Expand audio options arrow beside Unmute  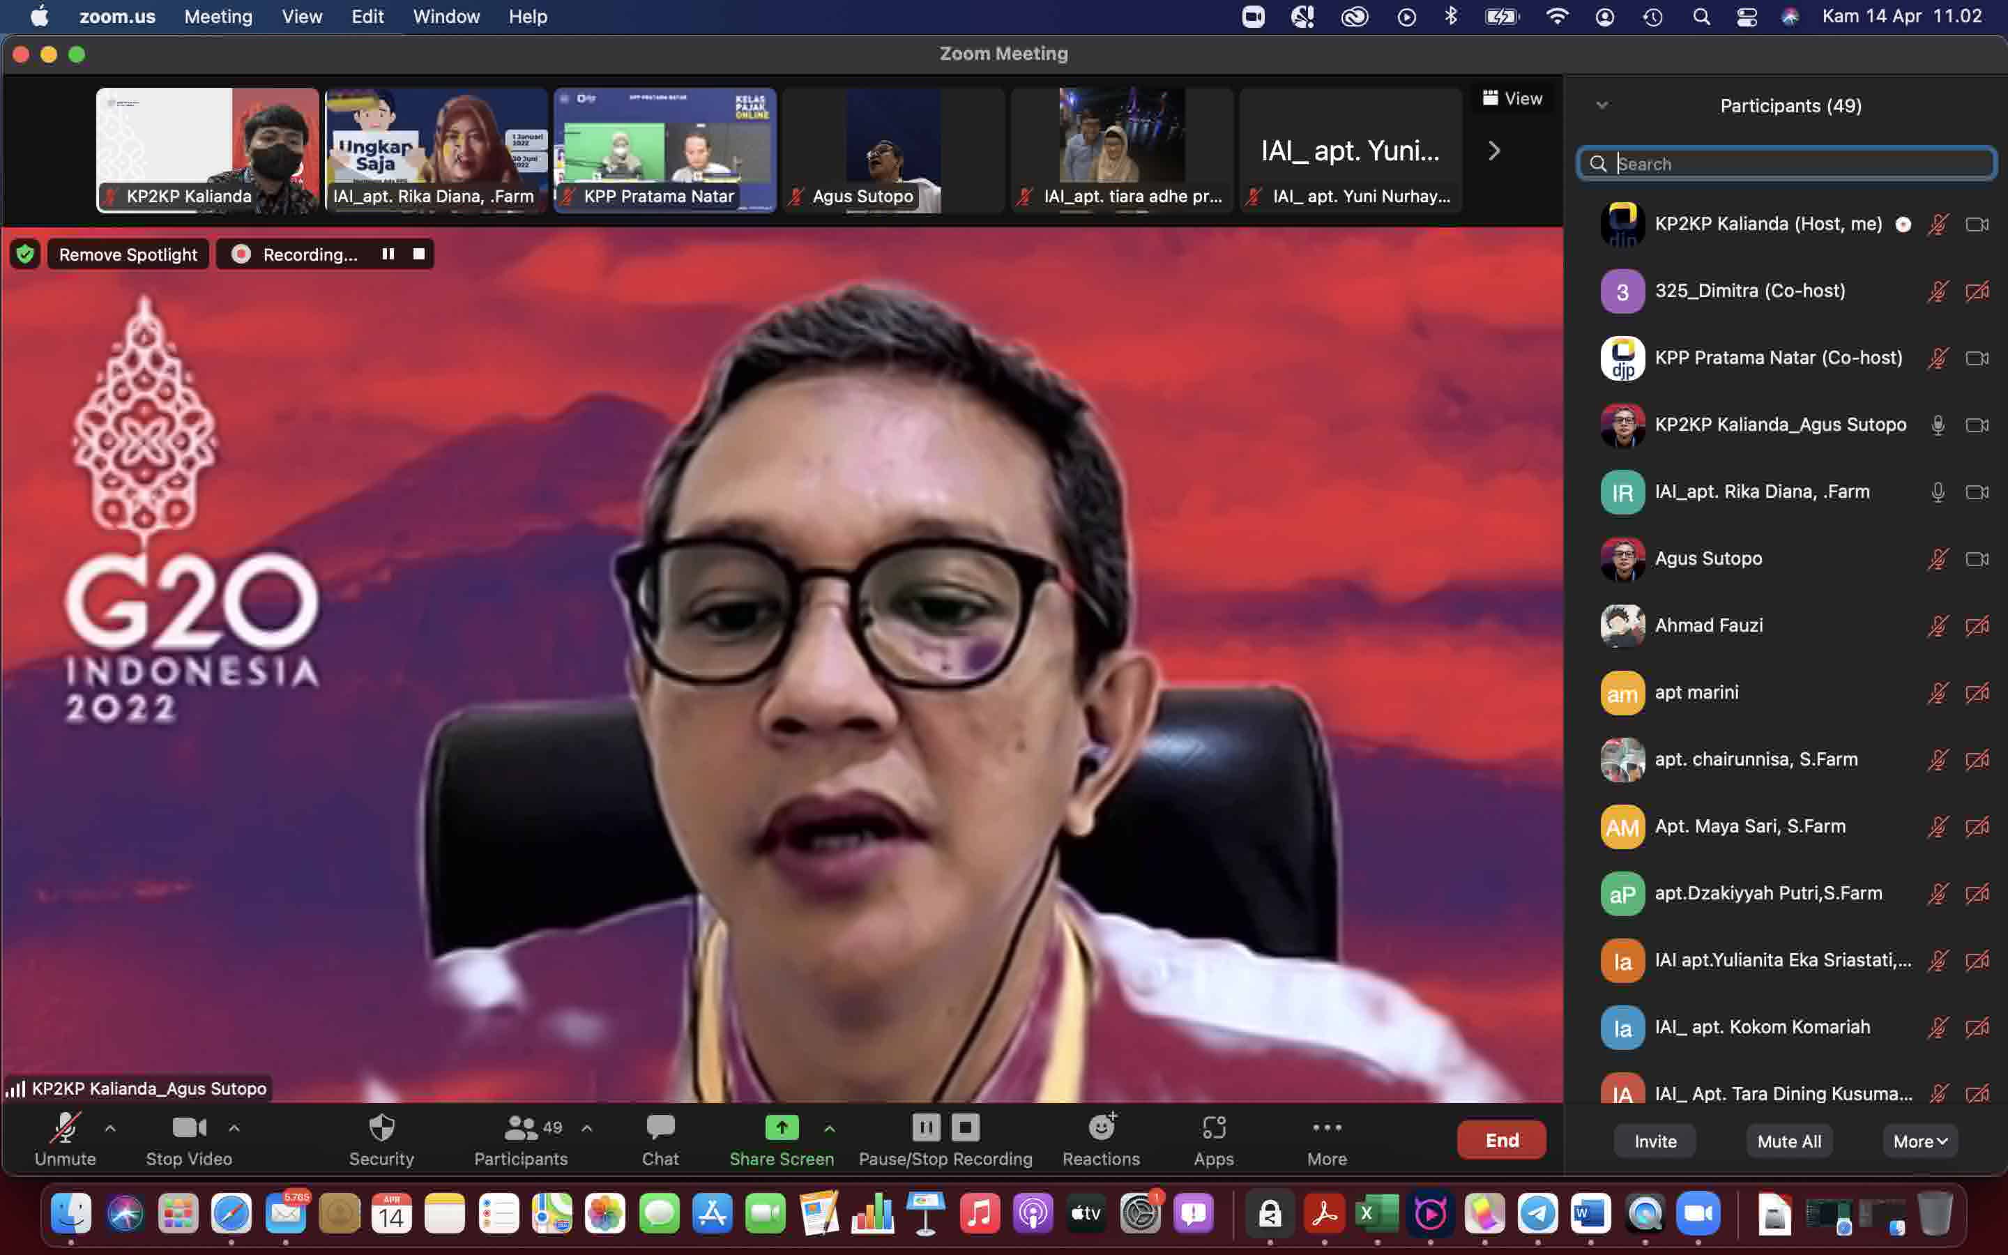[110, 1128]
